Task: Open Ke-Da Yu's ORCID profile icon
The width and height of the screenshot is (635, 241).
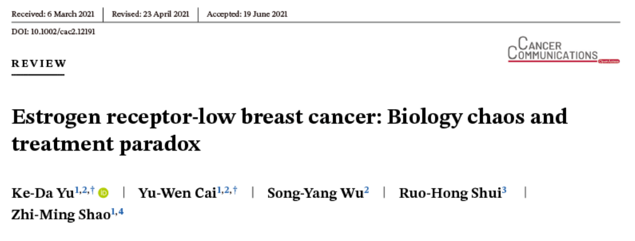Action: pos(103,193)
